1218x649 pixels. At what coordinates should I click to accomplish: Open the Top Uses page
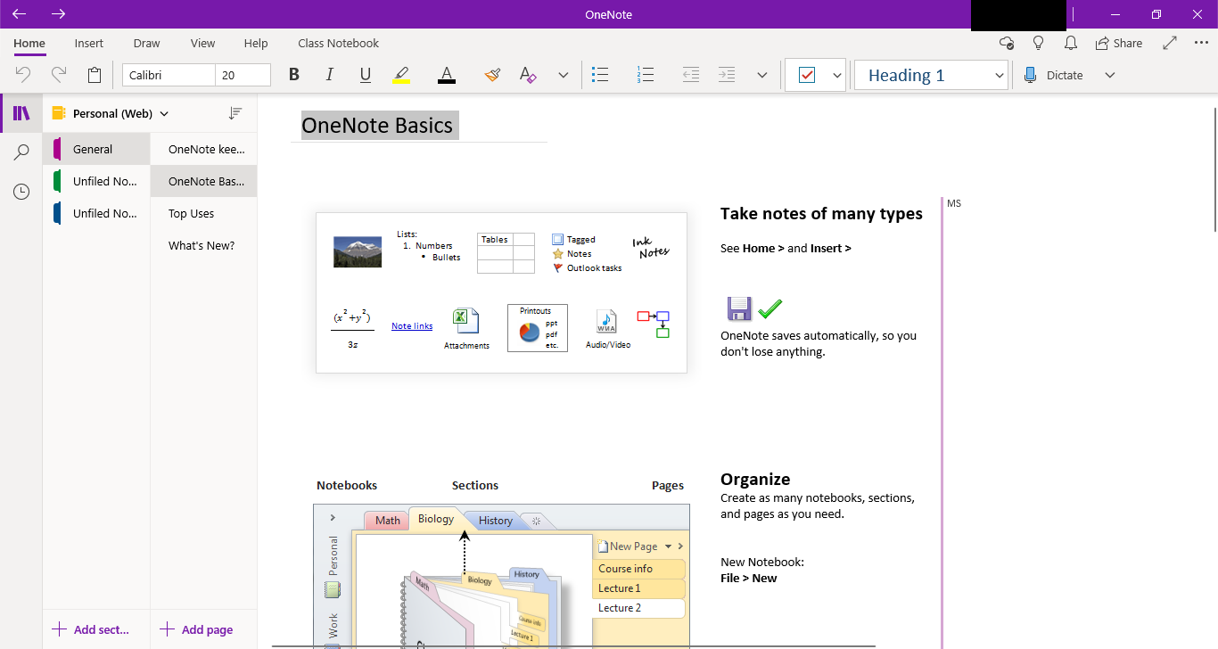click(204, 213)
